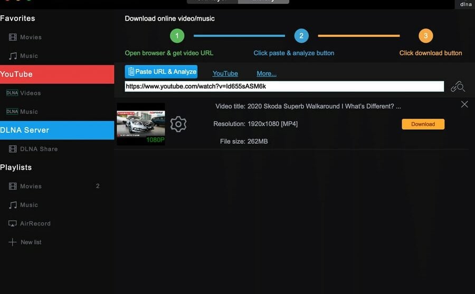The image size is (475, 294).
Task: Click Paste URL & Analyze button
Action: point(161,72)
